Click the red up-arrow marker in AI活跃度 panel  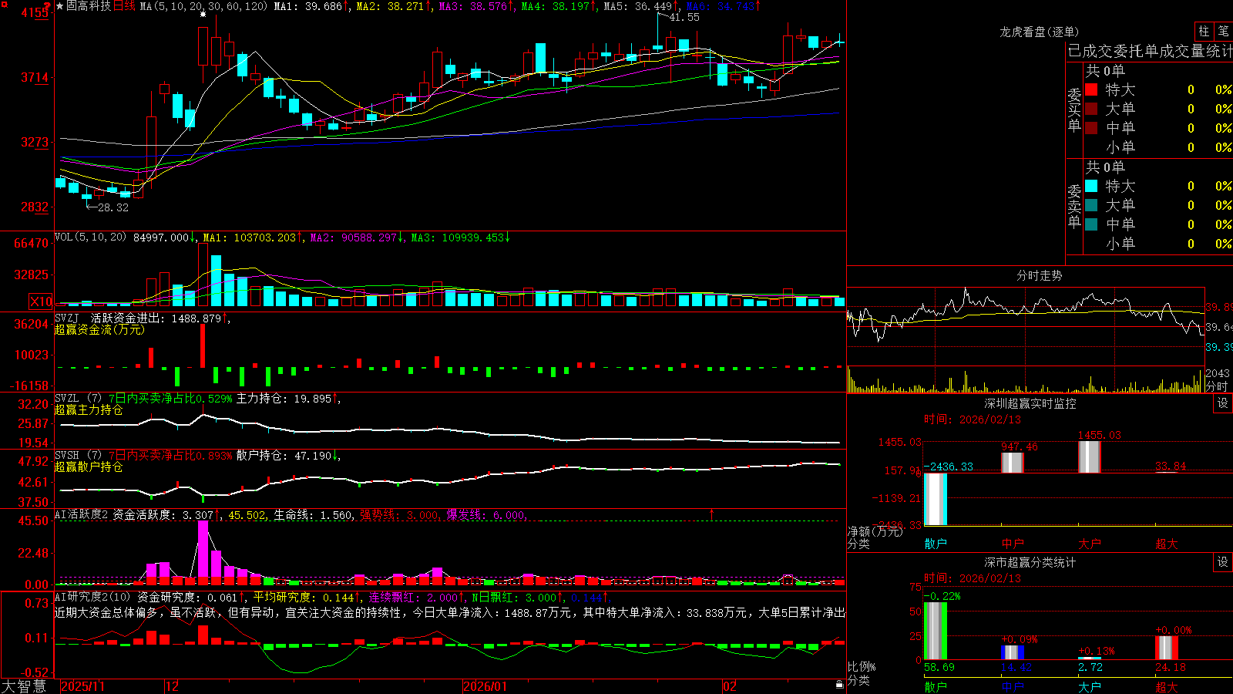(x=711, y=514)
